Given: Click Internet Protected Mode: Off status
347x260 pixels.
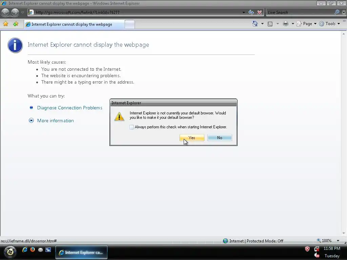Looking at the screenshot, I should coord(256,241).
